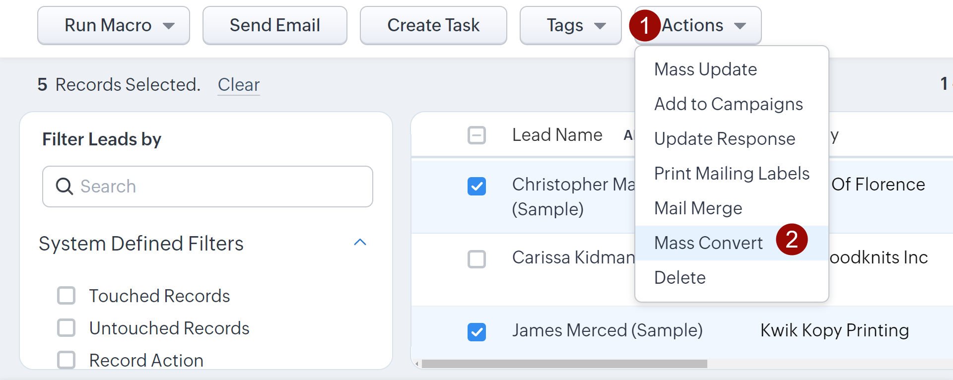Image resolution: width=953 pixels, height=380 pixels.
Task: Select Mass Convert in Actions menu
Action: 708,243
